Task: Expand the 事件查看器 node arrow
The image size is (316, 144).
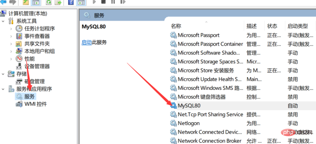Action: pos(11,36)
